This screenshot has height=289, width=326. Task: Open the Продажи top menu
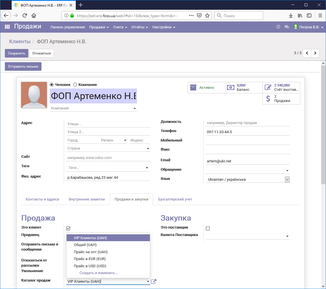coord(99,27)
